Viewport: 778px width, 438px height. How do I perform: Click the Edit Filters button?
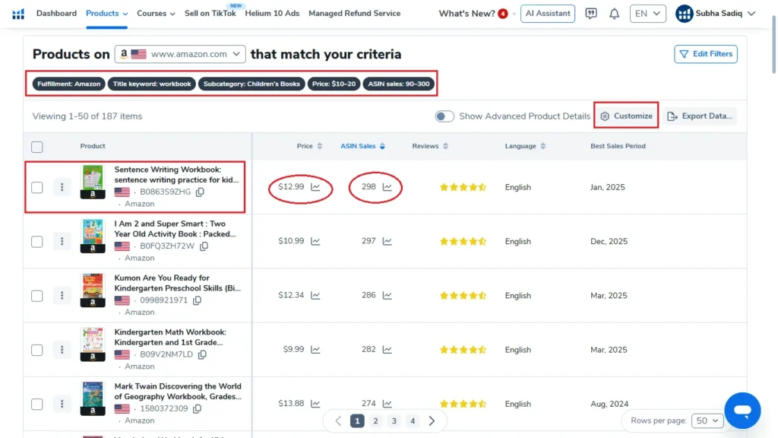[705, 54]
